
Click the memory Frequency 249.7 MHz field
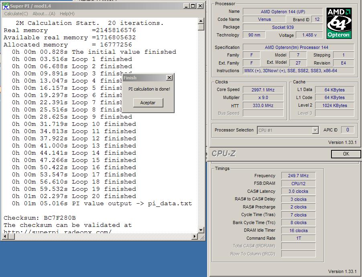[x=298, y=176]
